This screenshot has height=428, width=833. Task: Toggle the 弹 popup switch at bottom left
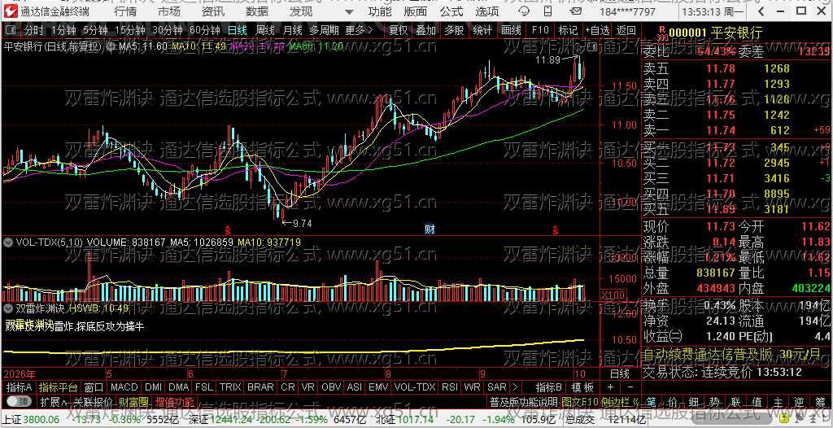[18, 401]
